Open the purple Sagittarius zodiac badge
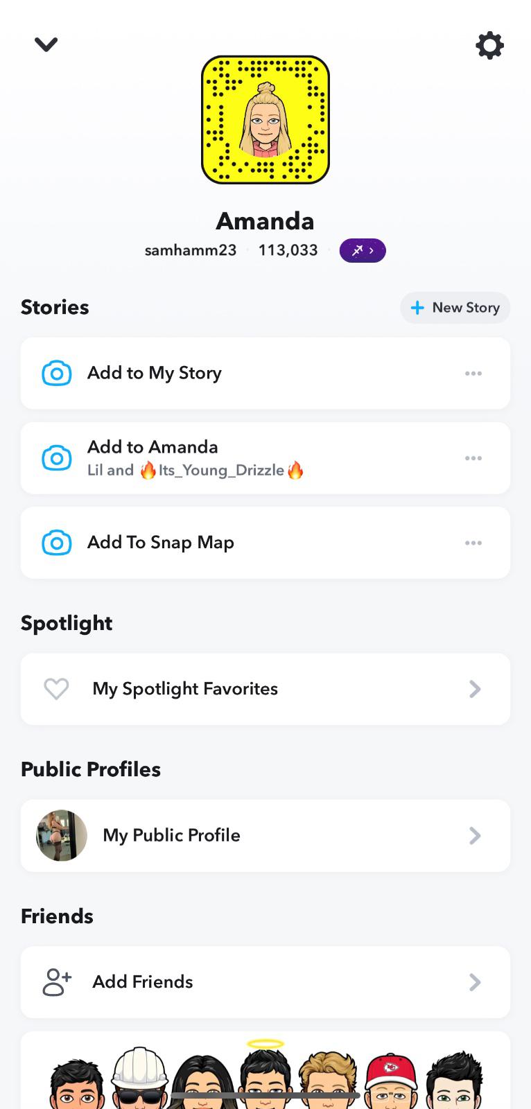The height and width of the screenshot is (1109, 531). coord(362,250)
